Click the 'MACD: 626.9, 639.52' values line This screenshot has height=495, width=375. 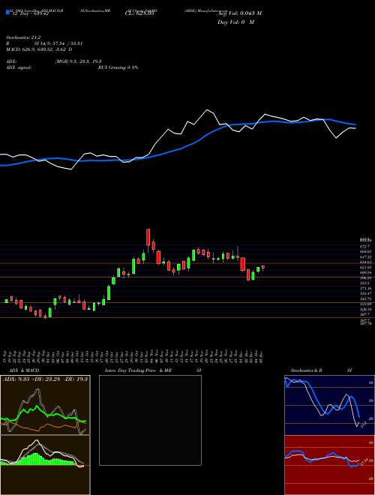point(39,49)
